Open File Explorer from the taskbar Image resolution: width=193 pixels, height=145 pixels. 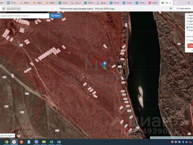pos(44,142)
